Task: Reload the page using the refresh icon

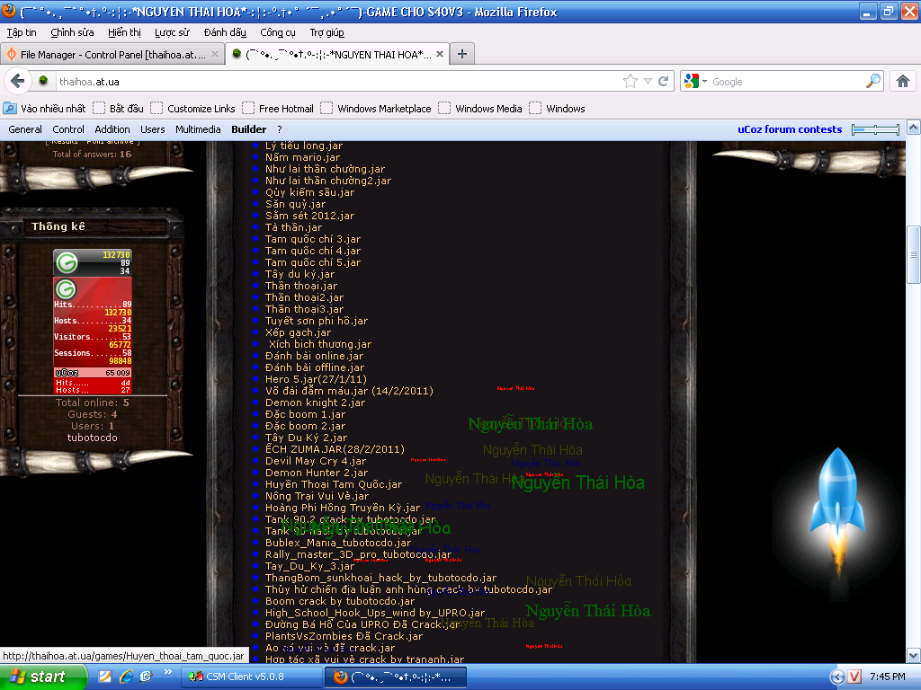Action: [x=664, y=81]
